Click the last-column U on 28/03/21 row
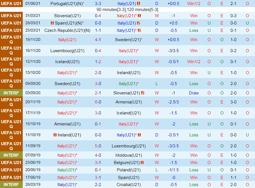 tap(247, 23)
